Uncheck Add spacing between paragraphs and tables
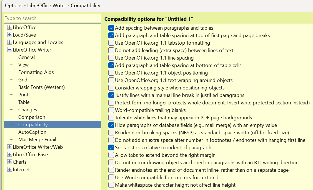 111,28
